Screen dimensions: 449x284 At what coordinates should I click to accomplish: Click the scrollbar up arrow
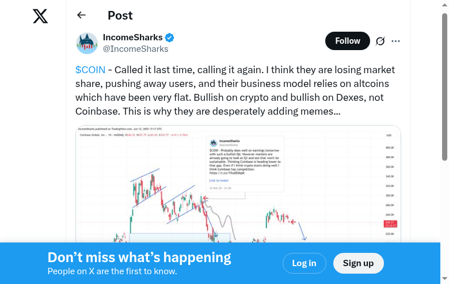coord(444,5)
